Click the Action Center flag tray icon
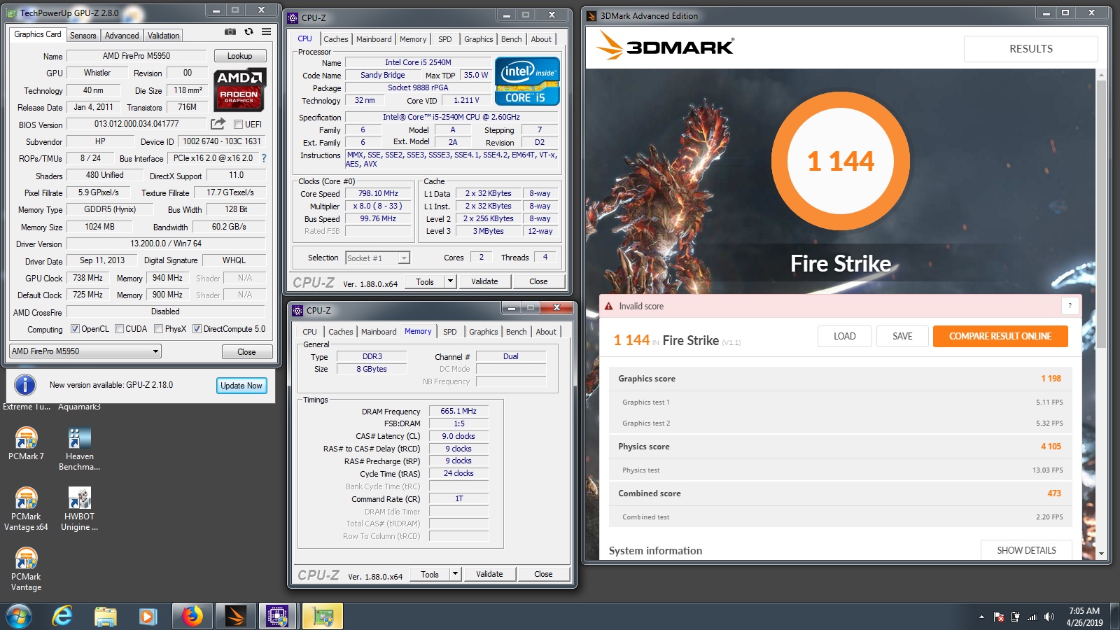This screenshot has width=1120, height=630. (999, 617)
